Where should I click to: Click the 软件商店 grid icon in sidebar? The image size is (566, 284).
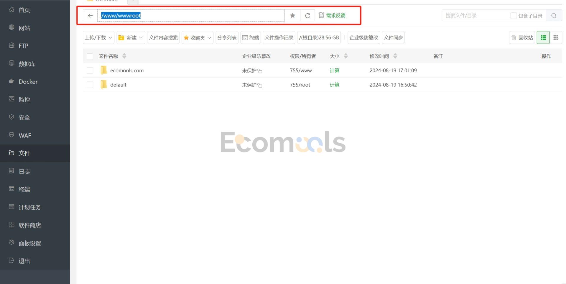(11, 225)
